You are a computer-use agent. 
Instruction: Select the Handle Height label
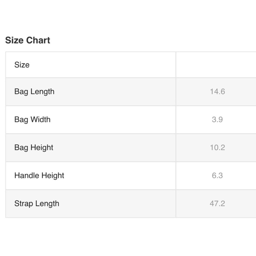click(x=39, y=176)
